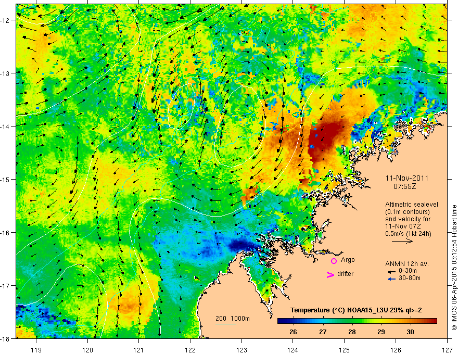The height and width of the screenshot is (354, 458).
Task: Click color bar tick label 30
Action: click(411, 332)
